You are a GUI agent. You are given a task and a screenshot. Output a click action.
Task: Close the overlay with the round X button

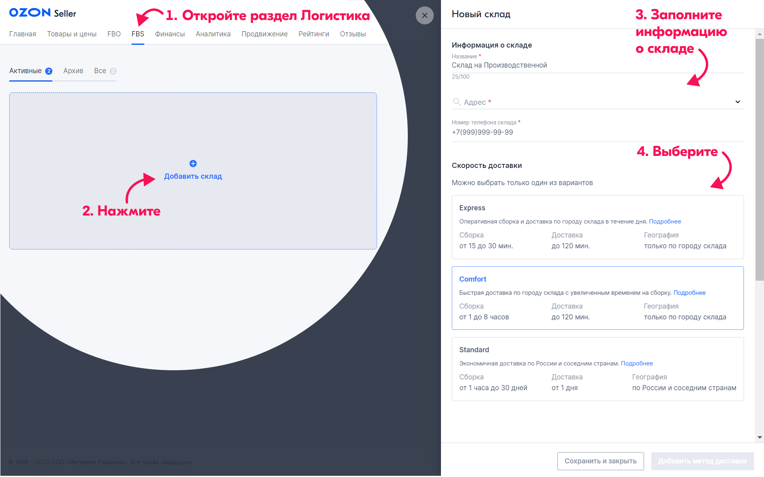click(x=425, y=16)
